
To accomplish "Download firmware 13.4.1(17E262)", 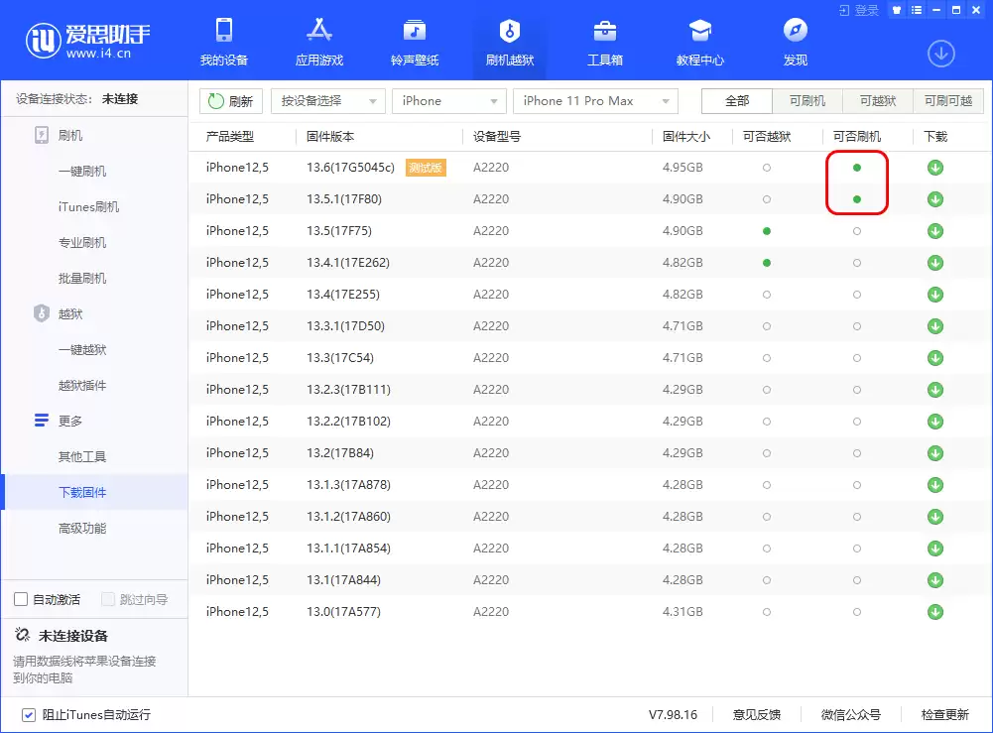I will pyautogui.click(x=935, y=263).
